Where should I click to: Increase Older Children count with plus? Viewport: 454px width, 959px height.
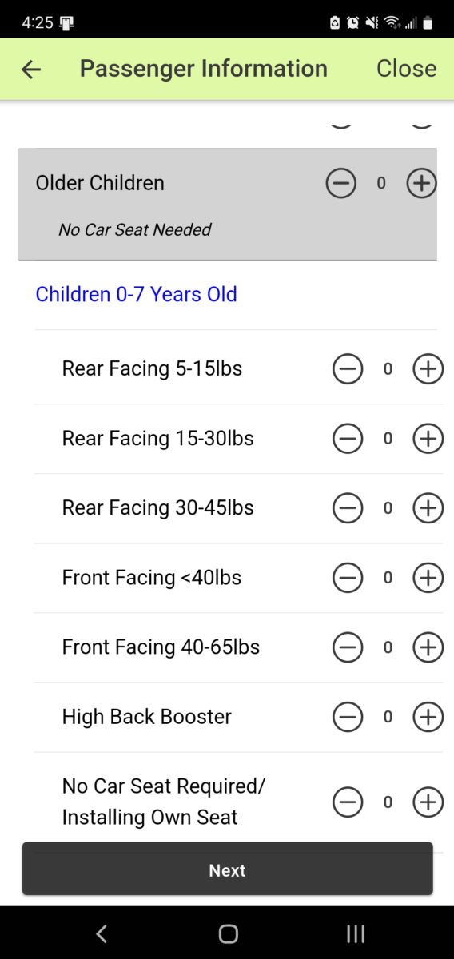(421, 183)
